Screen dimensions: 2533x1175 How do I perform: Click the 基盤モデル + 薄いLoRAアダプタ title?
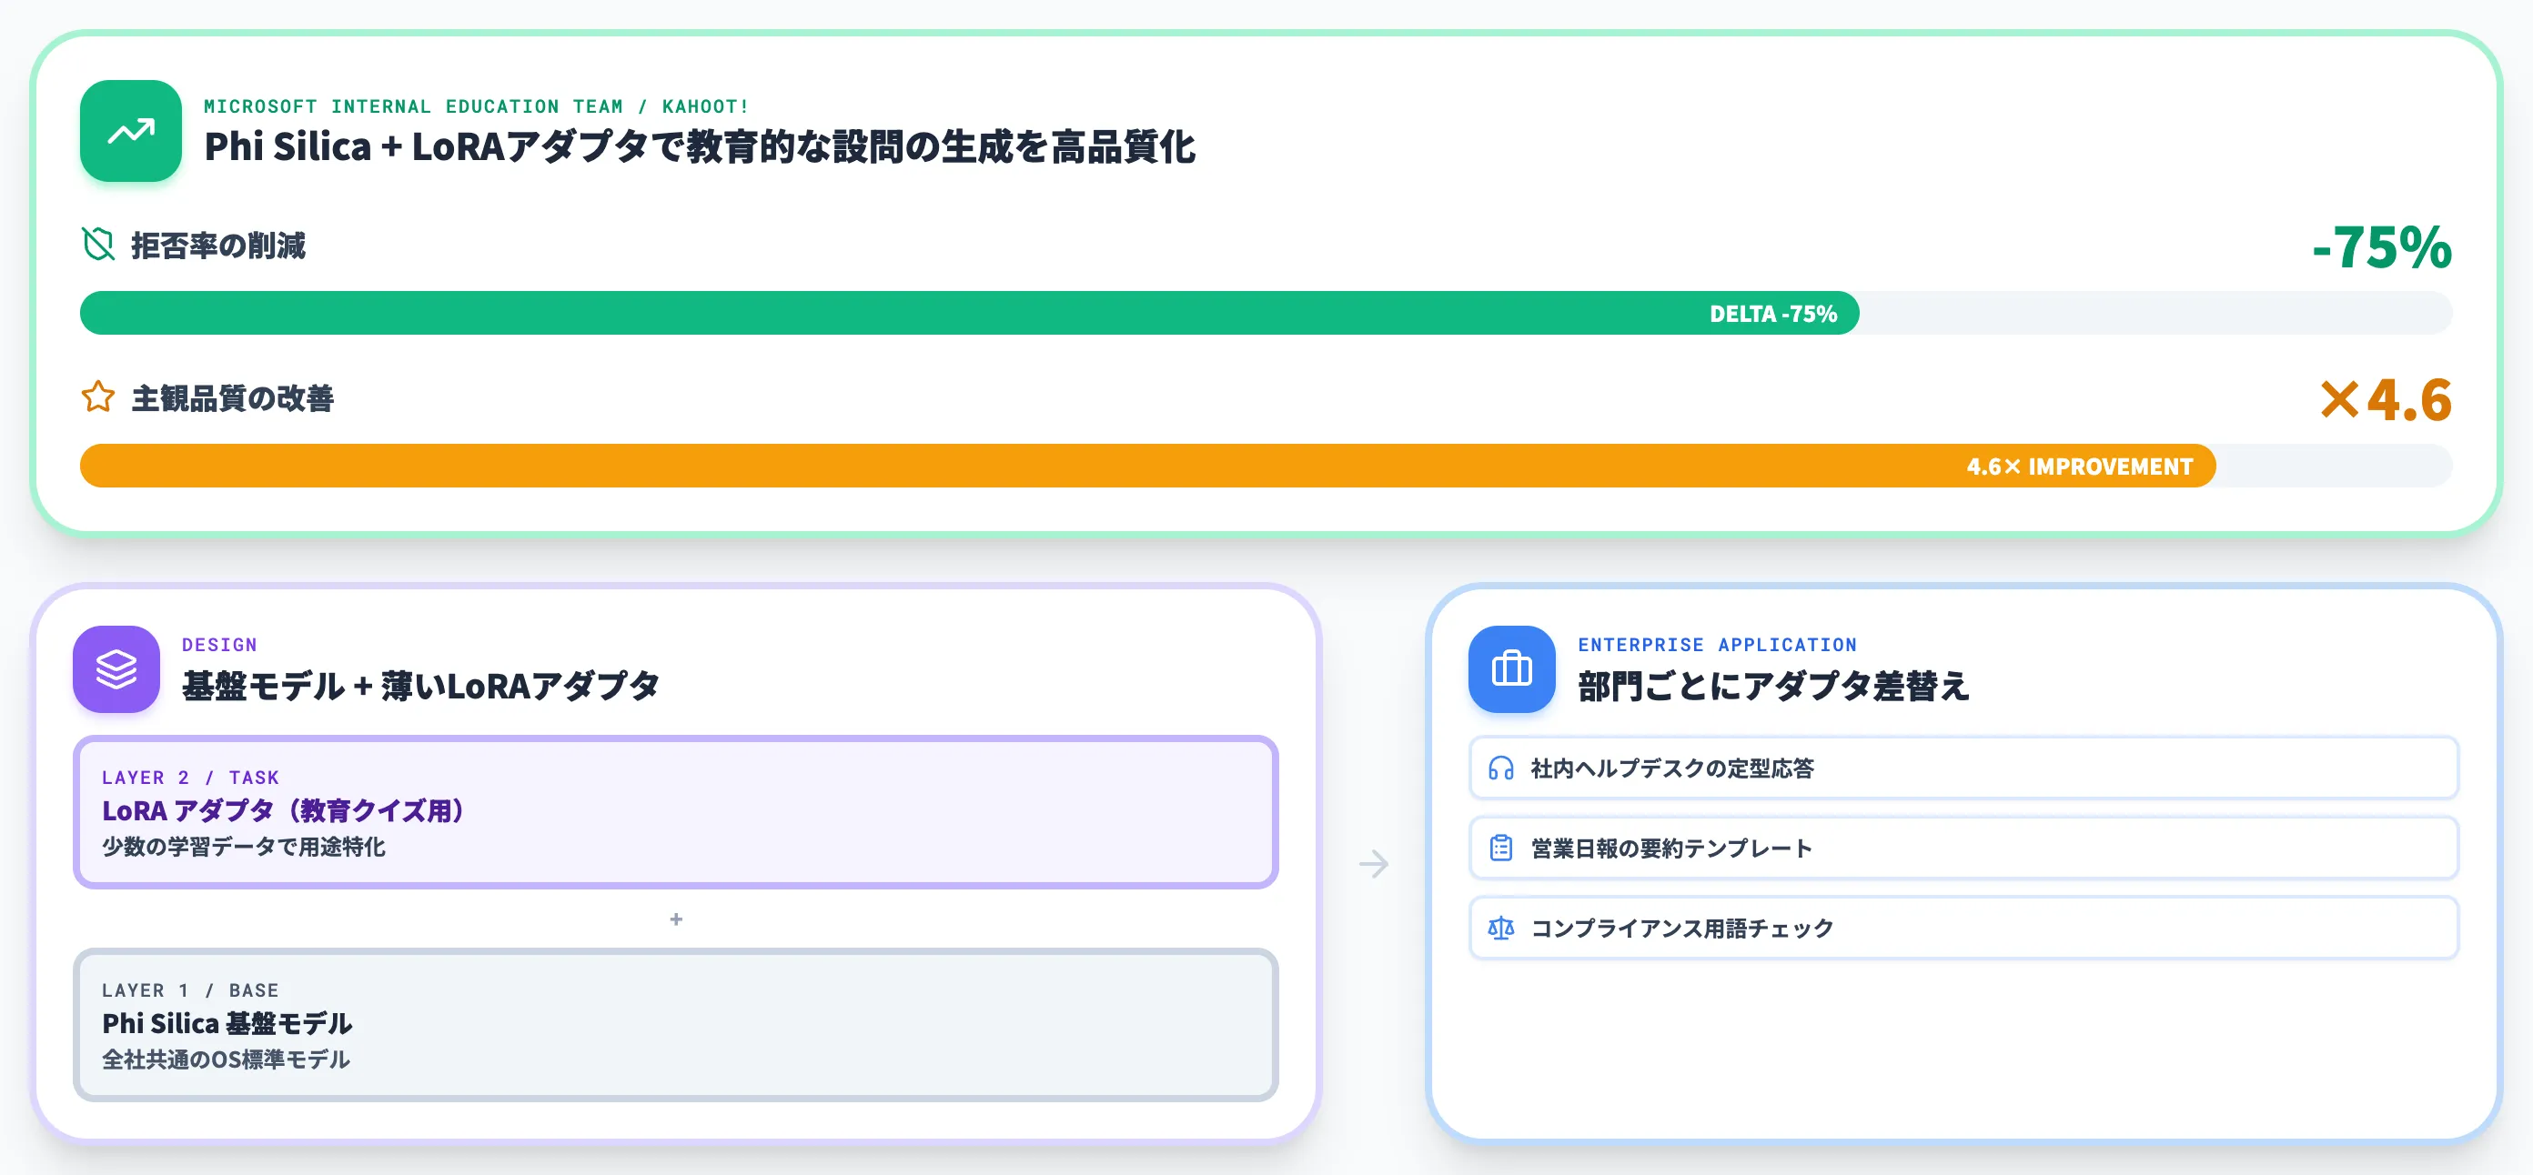pyautogui.click(x=419, y=686)
